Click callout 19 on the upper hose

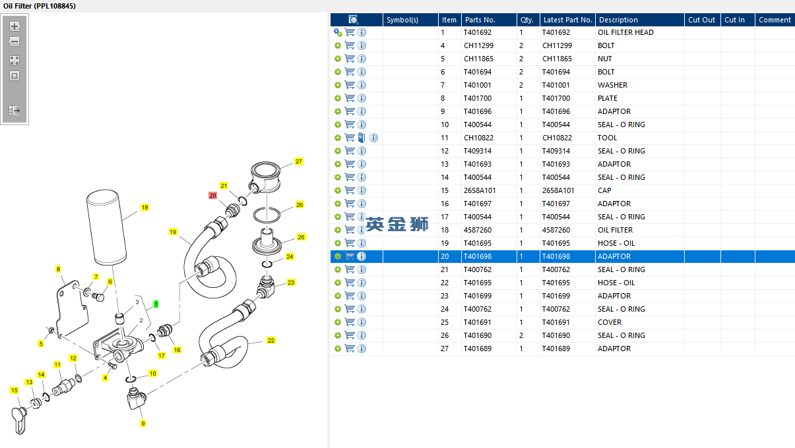tap(173, 232)
